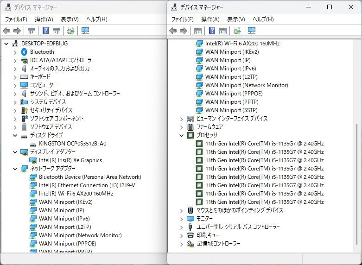Select WAN Miniport (IKEv2) in left window

tap(65, 202)
